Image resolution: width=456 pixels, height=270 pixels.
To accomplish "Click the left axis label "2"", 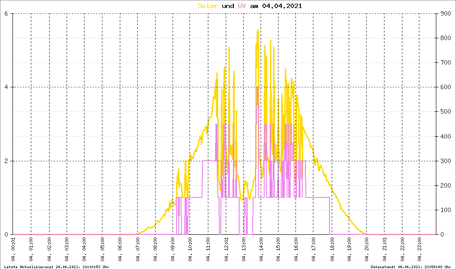I will pos(6,161).
